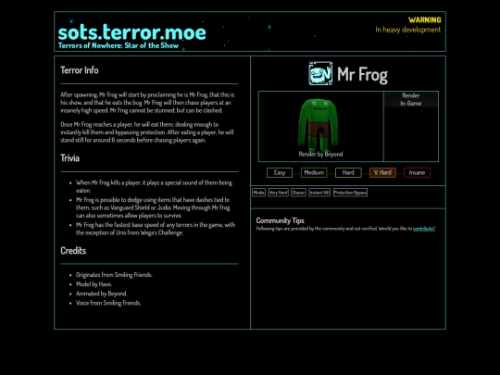
Task: Click the 'Terrors of Nowhere: Star of the Show' subtitle
Action: [119, 45]
